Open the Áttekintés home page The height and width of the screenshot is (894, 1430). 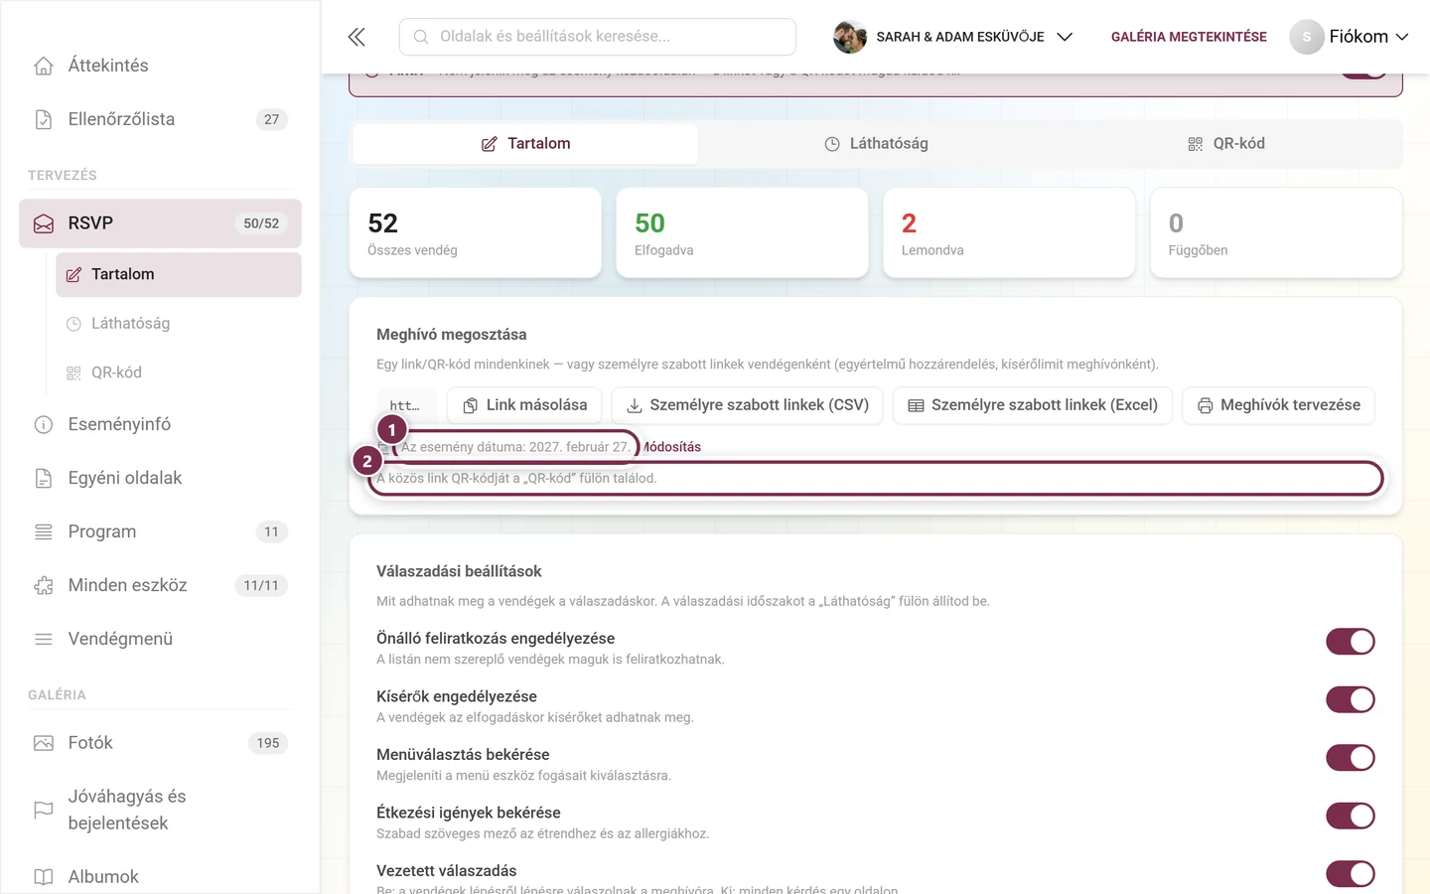point(160,66)
